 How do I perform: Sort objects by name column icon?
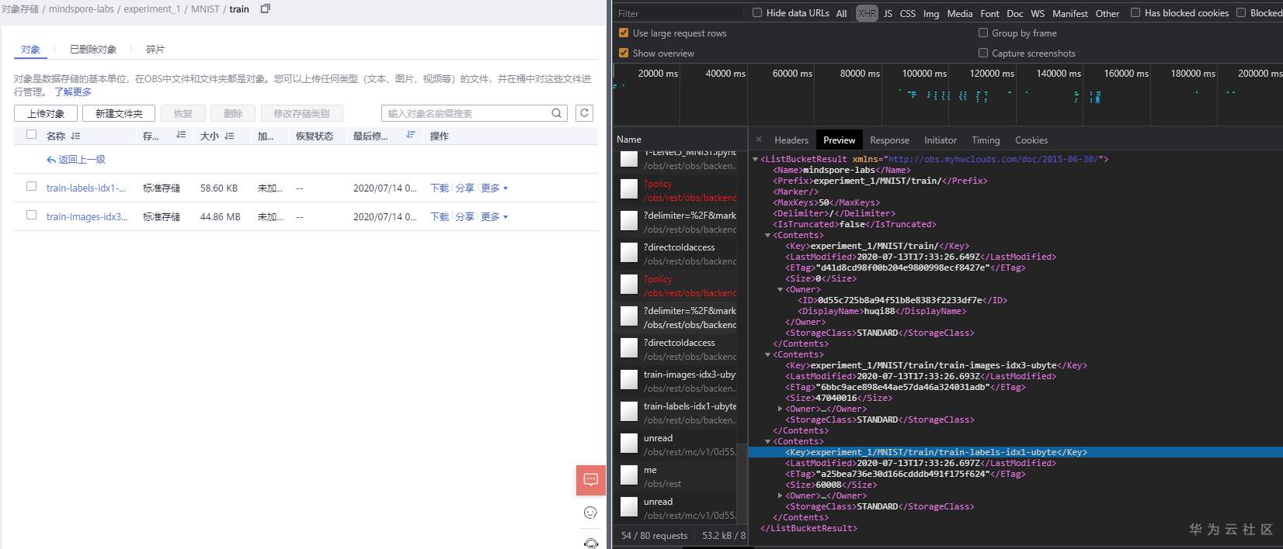[75, 136]
